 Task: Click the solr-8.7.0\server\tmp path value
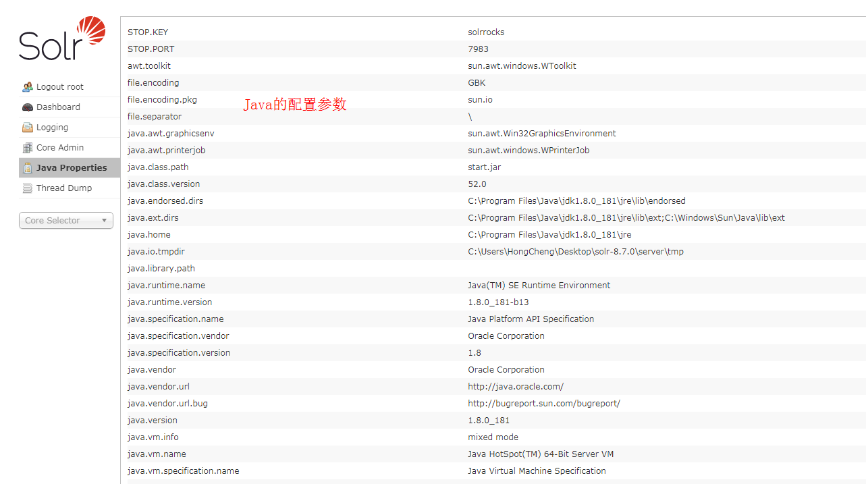tap(576, 251)
